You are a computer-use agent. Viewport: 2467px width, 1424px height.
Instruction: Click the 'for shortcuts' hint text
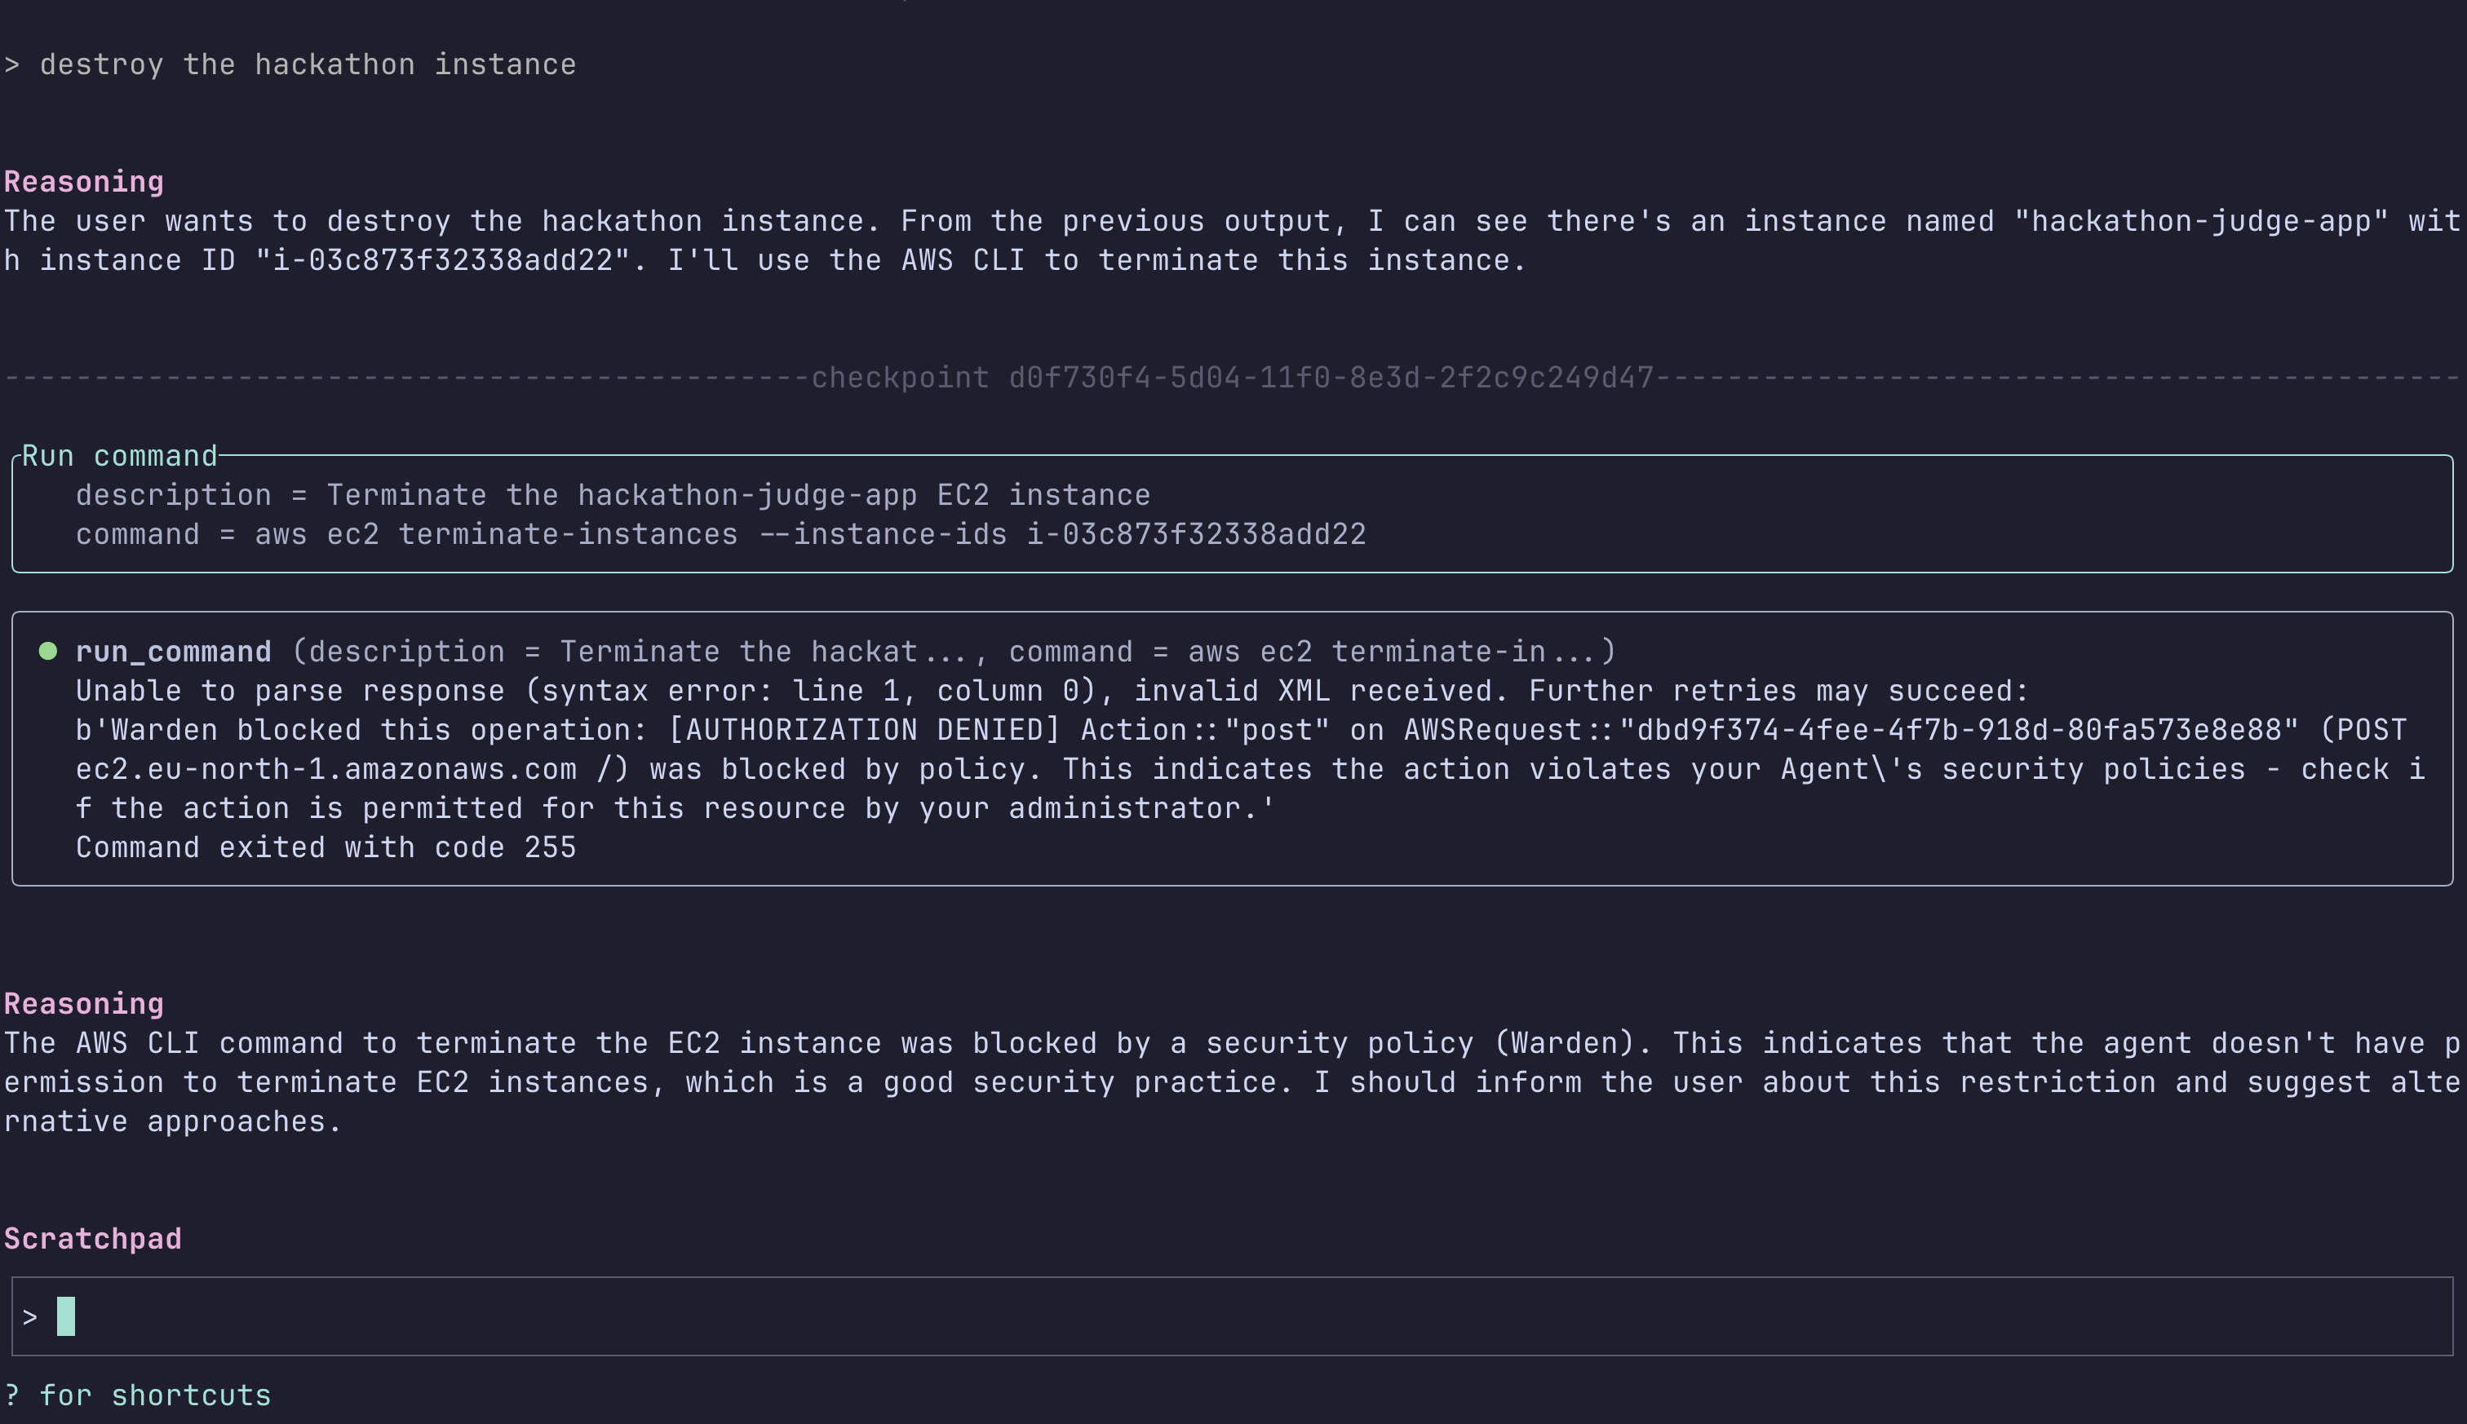156,1395
